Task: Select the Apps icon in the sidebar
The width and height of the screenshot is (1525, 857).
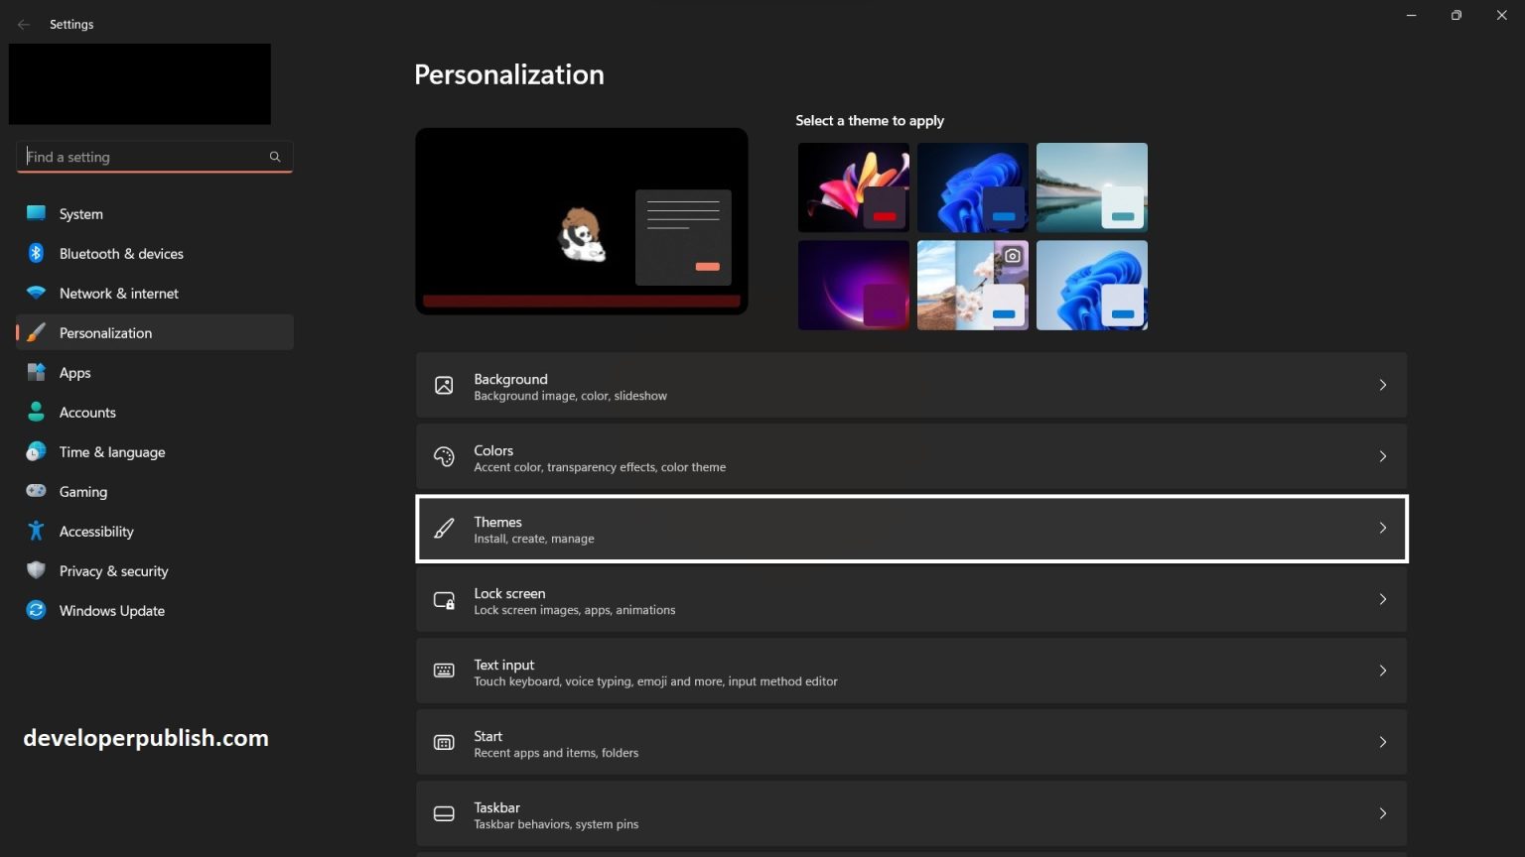Action: pyautogui.click(x=36, y=372)
